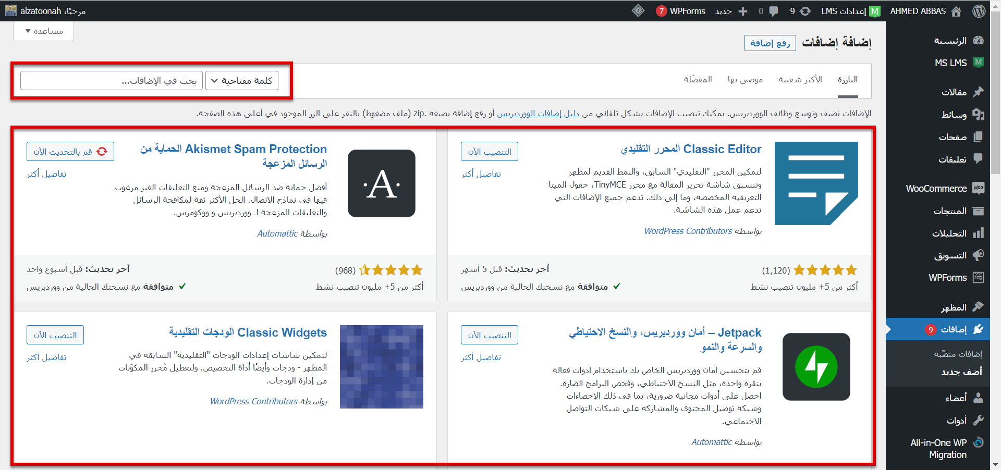Image resolution: width=1001 pixels, height=470 pixels.
Task: Expand the Help مساعدة dropdown
Action: pos(43,31)
